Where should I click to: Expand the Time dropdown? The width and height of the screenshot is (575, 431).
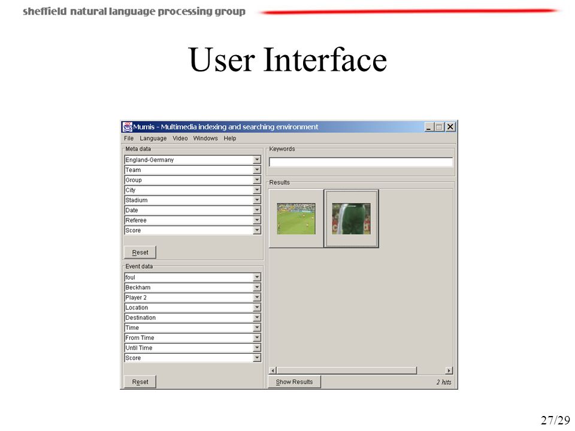[x=257, y=327]
